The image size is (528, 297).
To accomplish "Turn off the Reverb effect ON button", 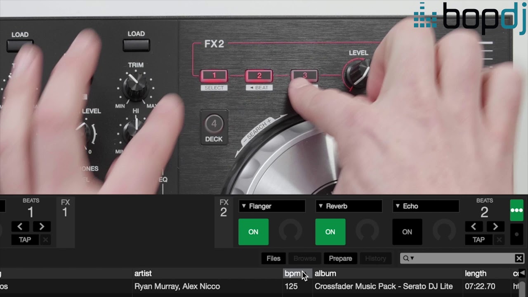I will [x=330, y=232].
